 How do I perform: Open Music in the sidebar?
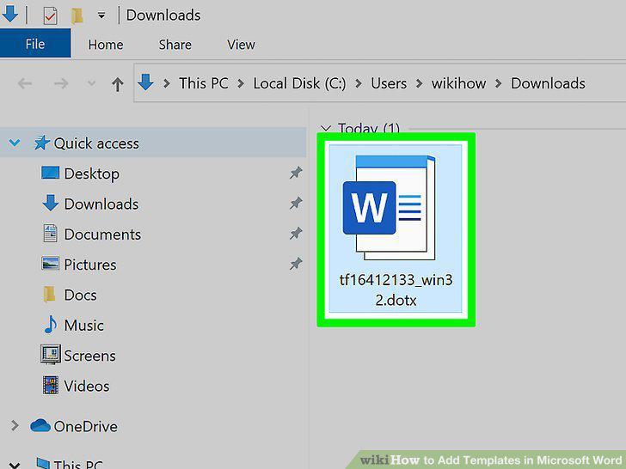pos(84,326)
